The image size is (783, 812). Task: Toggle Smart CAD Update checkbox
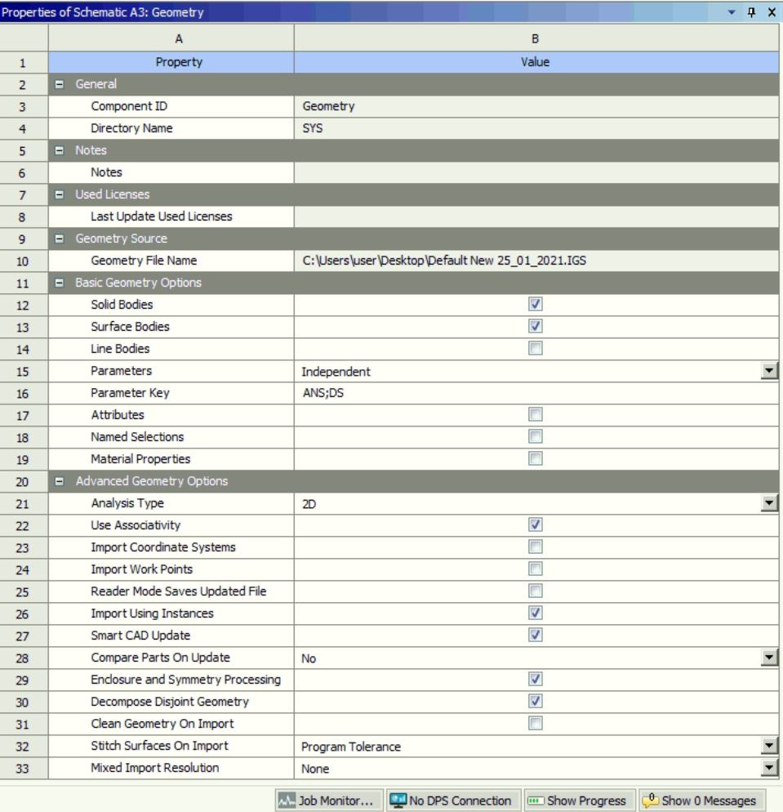click(x=535, y=635)
